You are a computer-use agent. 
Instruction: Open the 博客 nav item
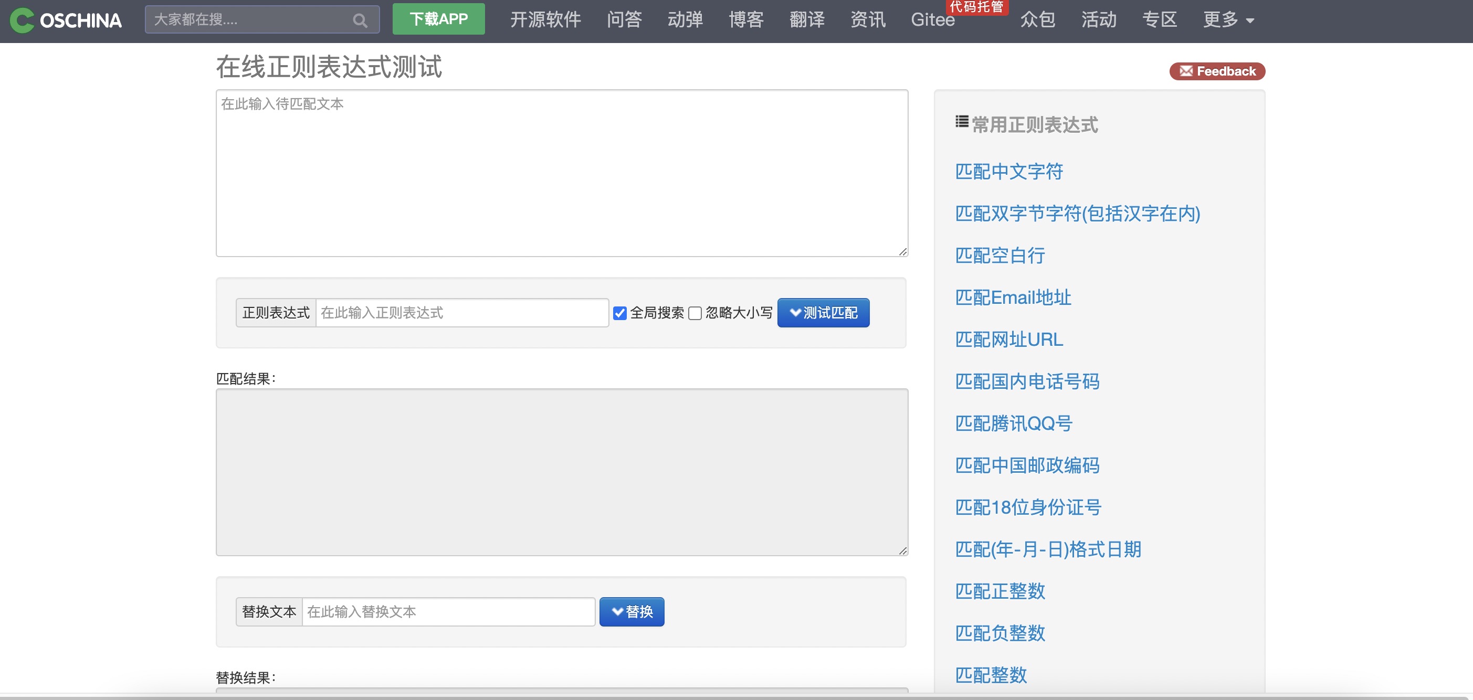(746, 20)
